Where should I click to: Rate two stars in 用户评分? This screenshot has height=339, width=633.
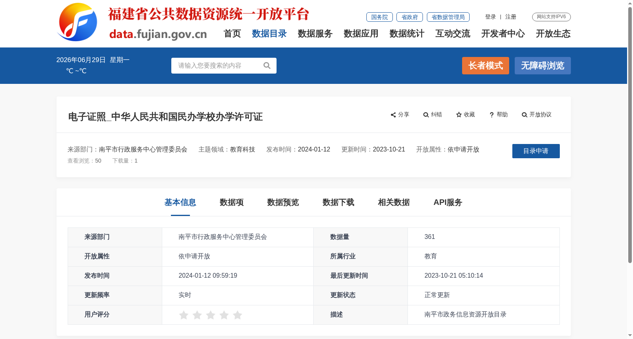pos(197,315)
